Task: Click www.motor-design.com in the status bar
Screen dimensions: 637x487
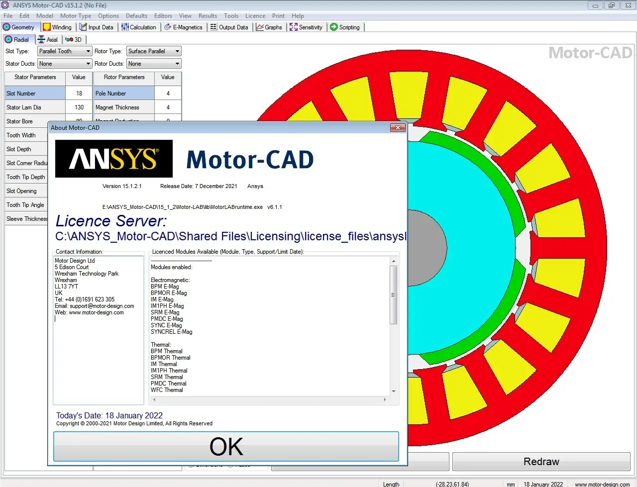Action: tap(602, 484)
